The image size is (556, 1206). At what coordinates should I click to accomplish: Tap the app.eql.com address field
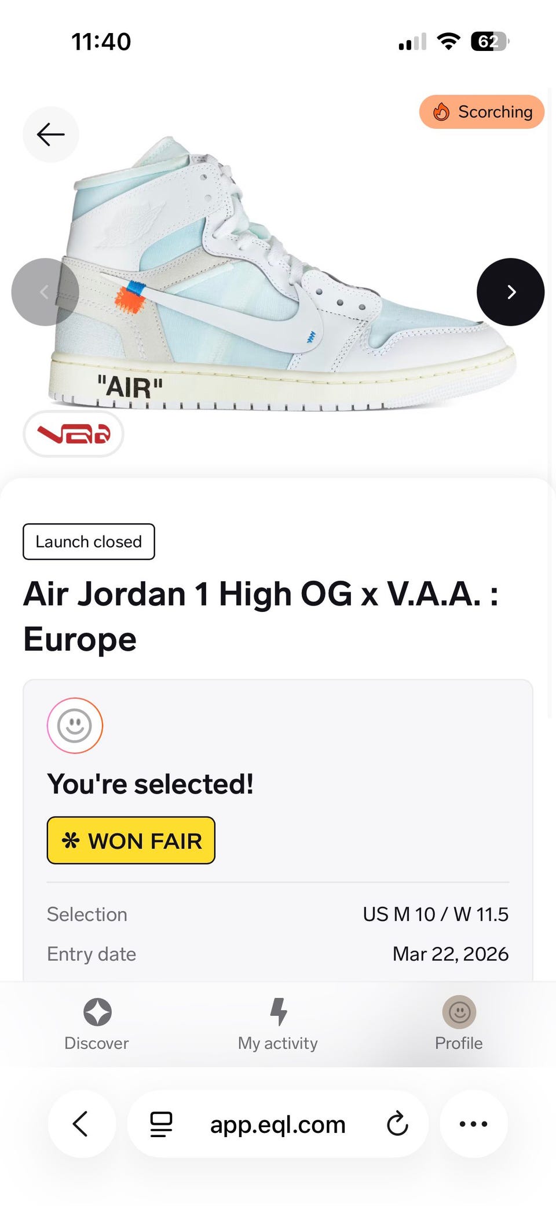(x=278, y=1124)
